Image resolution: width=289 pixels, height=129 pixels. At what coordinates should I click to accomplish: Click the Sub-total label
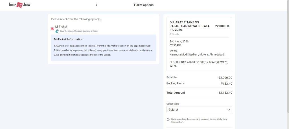click(172, 77)
